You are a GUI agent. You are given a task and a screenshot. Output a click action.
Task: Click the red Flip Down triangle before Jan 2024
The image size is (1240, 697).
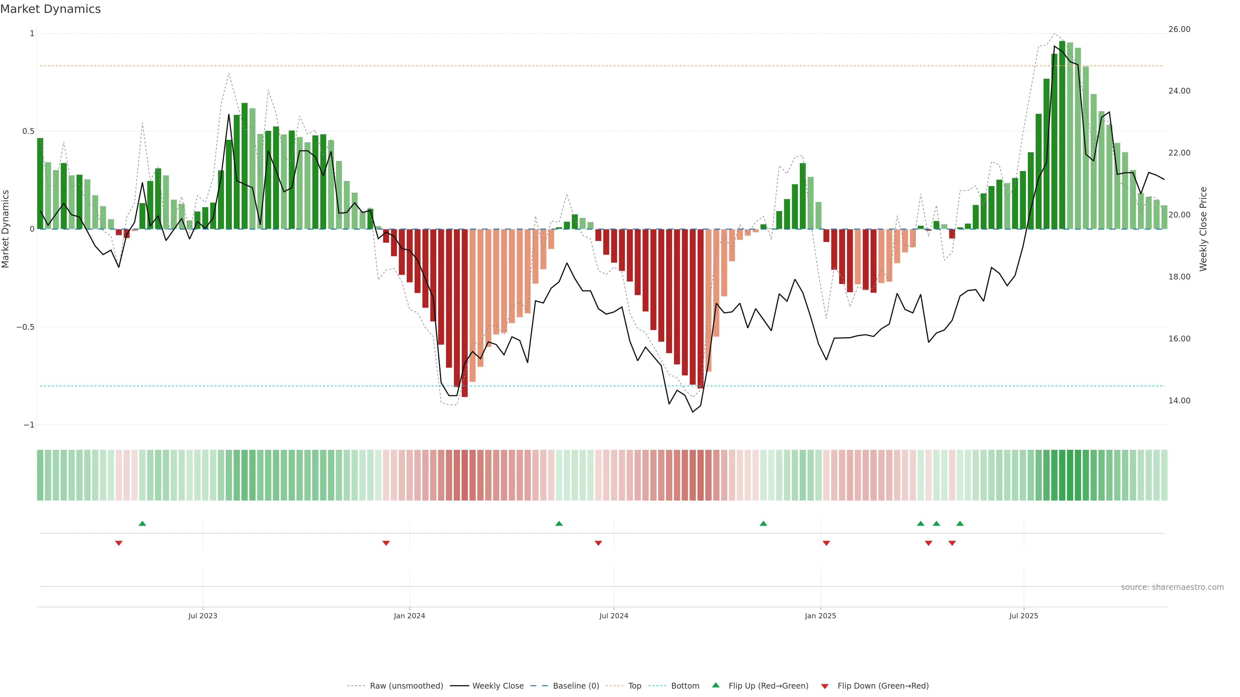(x=386, y=543)
